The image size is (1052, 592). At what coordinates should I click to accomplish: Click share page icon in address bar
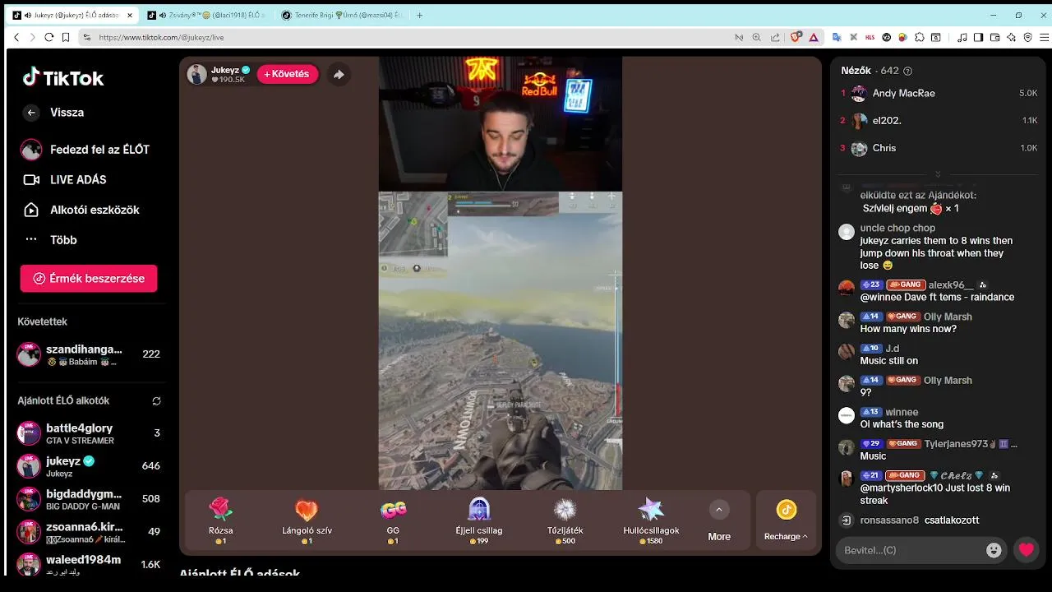pos(775,37)
